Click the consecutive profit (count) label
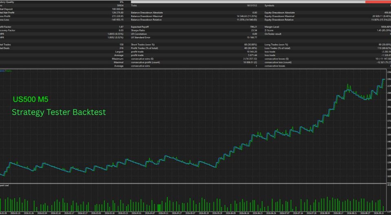 145,62
